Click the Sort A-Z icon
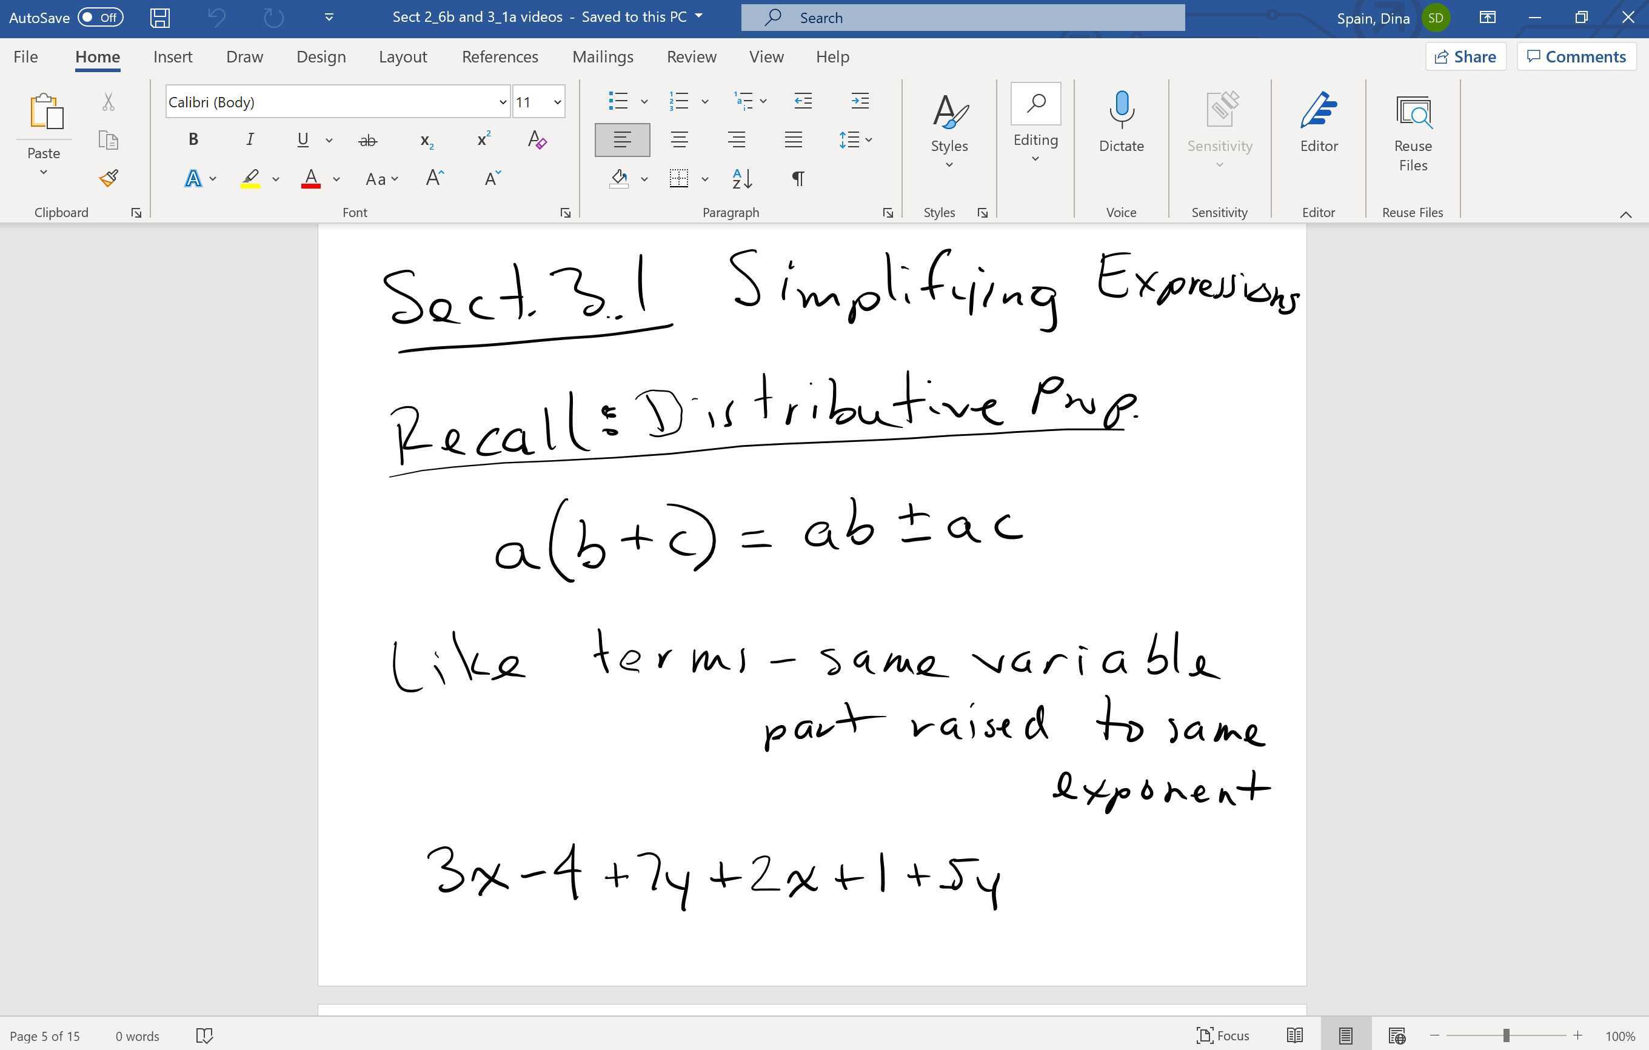 (x=741, y=179)
